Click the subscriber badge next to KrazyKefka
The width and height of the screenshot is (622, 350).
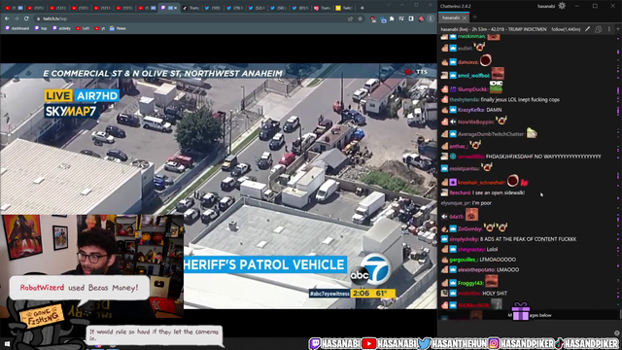pos(453,110)
